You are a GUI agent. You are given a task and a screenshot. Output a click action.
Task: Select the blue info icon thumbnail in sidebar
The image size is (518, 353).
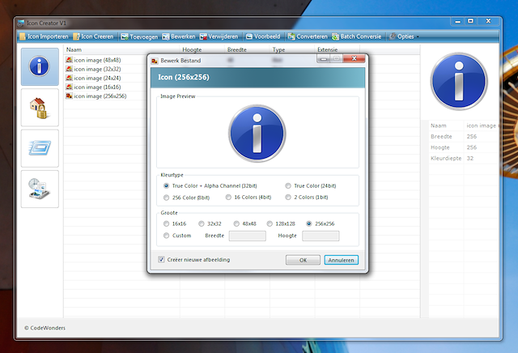pos(40,66)
